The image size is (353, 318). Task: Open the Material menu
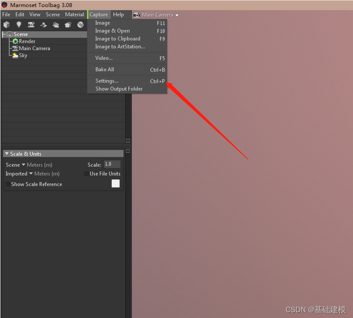tap(75, 15)
